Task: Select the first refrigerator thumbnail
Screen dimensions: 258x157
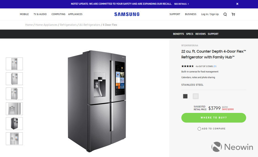Action: pyautogui.click(x=14, y=64)
